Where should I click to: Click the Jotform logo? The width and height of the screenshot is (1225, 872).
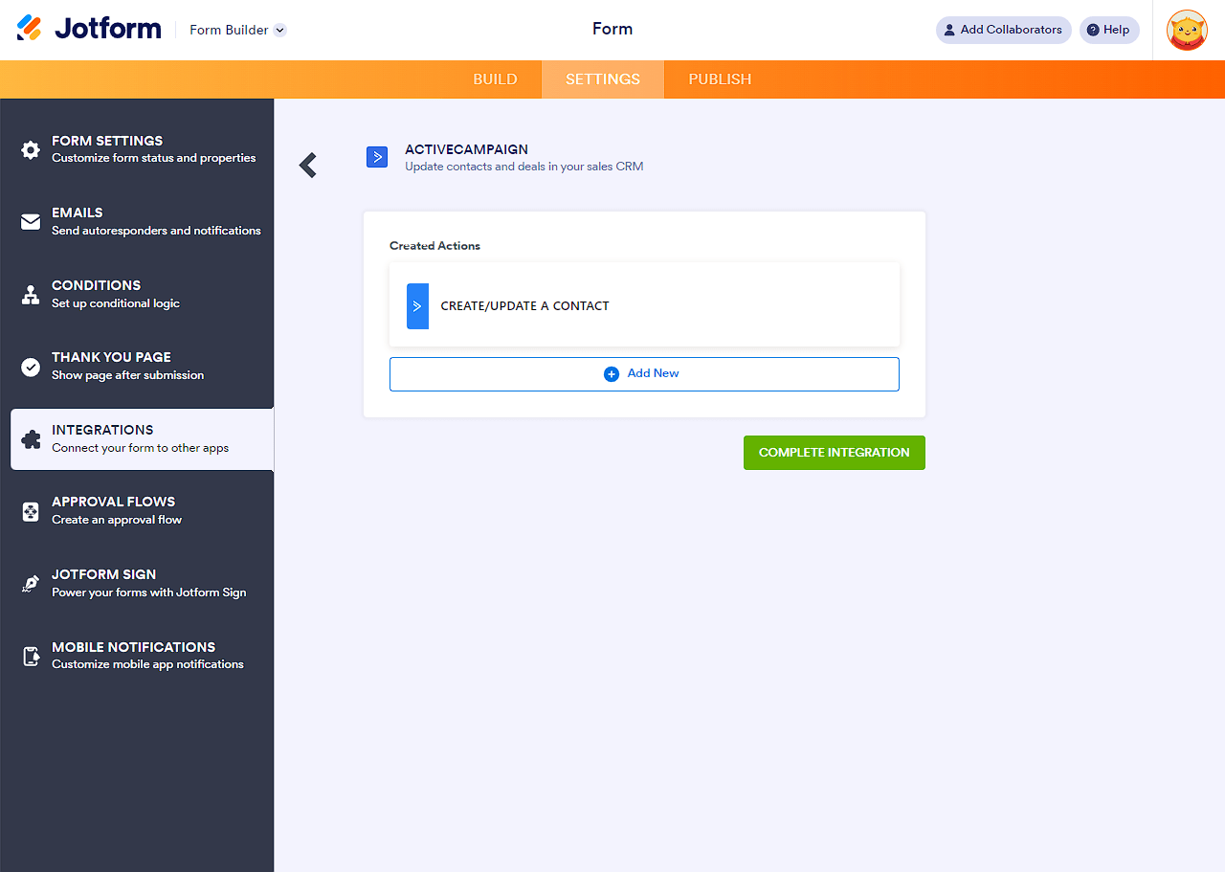point(89,29)
